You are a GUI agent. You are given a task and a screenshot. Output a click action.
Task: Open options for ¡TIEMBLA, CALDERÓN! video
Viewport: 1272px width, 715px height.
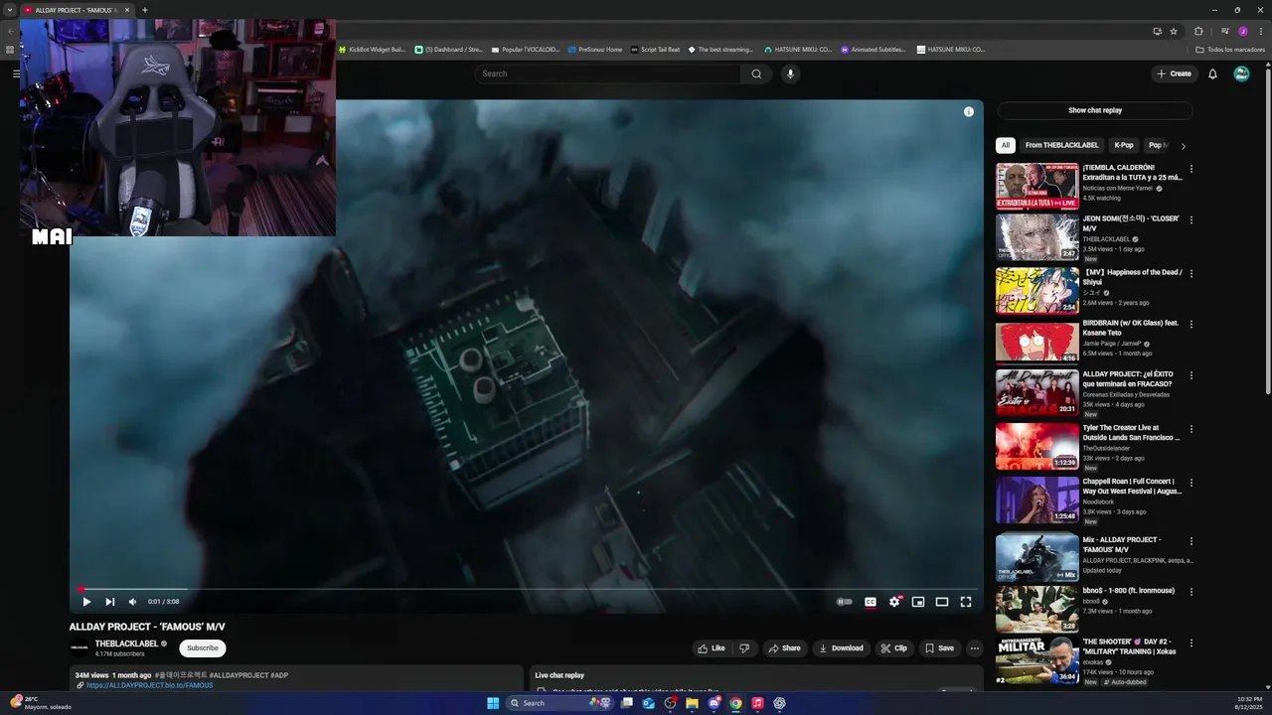[x=1191, y=169]
